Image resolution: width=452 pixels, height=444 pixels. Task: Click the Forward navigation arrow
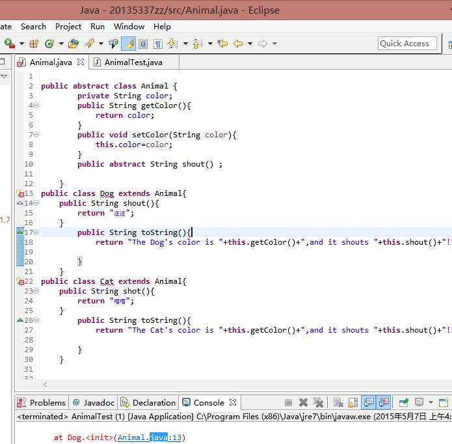263,44
